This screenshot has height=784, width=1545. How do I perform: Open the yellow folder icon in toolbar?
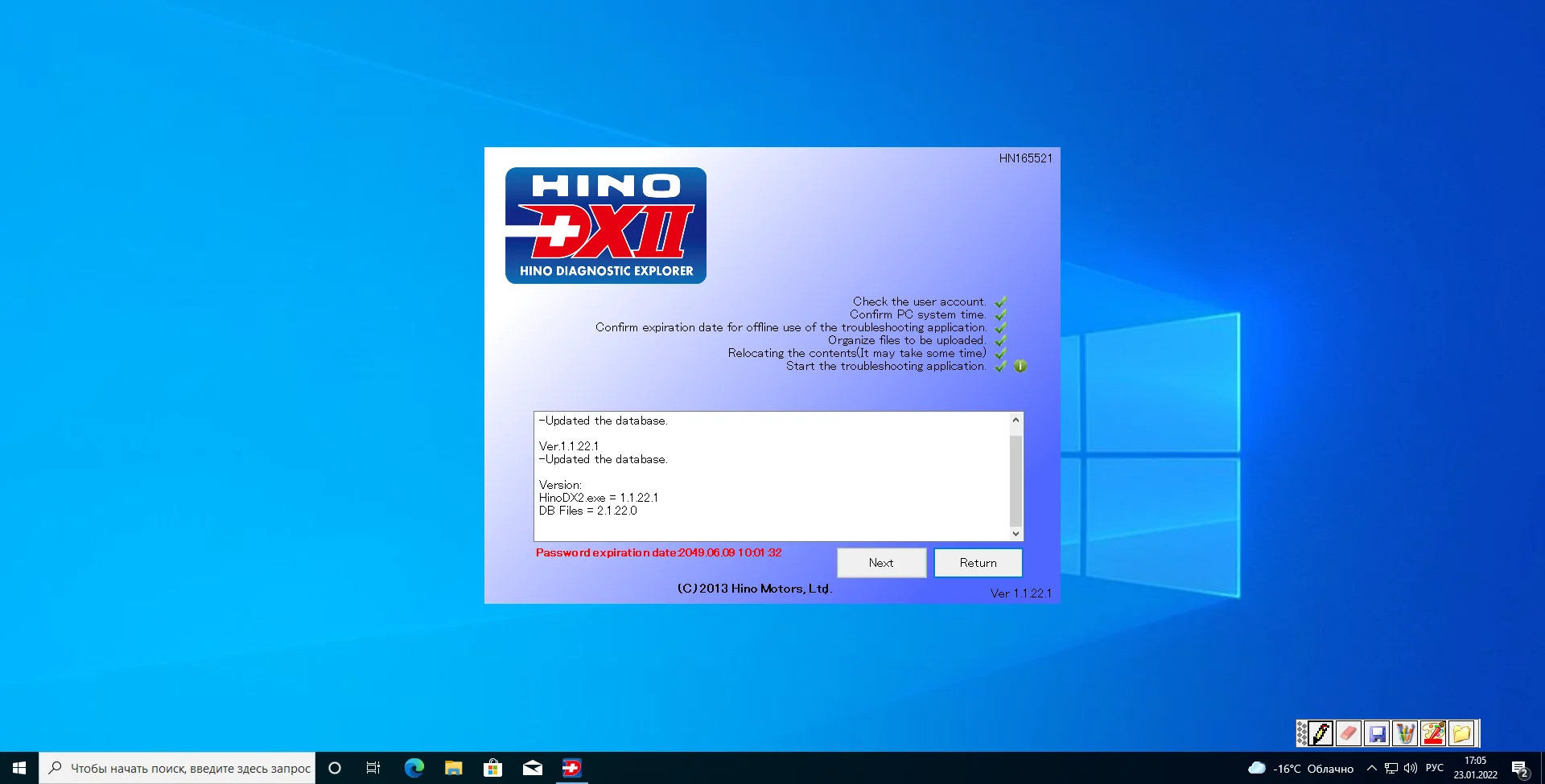tap(1461, 733)
